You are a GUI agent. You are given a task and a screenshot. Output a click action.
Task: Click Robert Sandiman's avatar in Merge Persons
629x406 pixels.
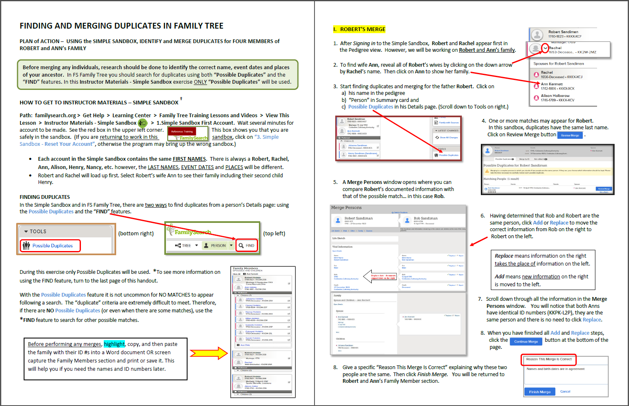tap(338, 220)
